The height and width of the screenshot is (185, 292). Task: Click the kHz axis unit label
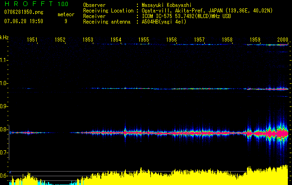tap(4, 37)
